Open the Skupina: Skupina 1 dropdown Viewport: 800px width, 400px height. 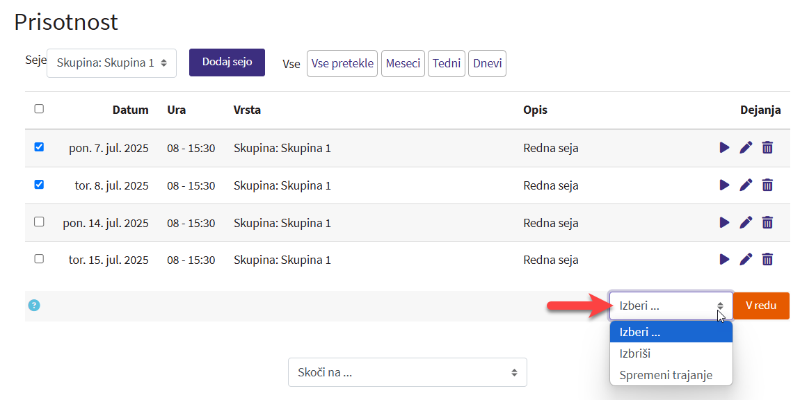tap(111, 63)
